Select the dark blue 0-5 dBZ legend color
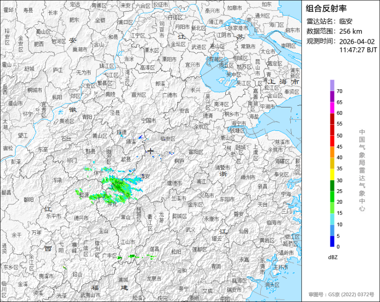 click(332, 241)
